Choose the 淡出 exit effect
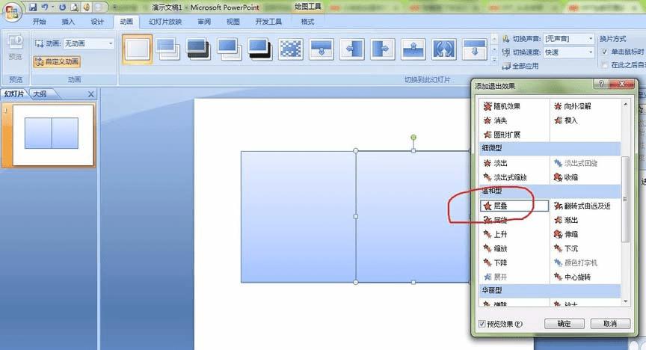This screenshot has width=646, height=350. click(495, 163)
